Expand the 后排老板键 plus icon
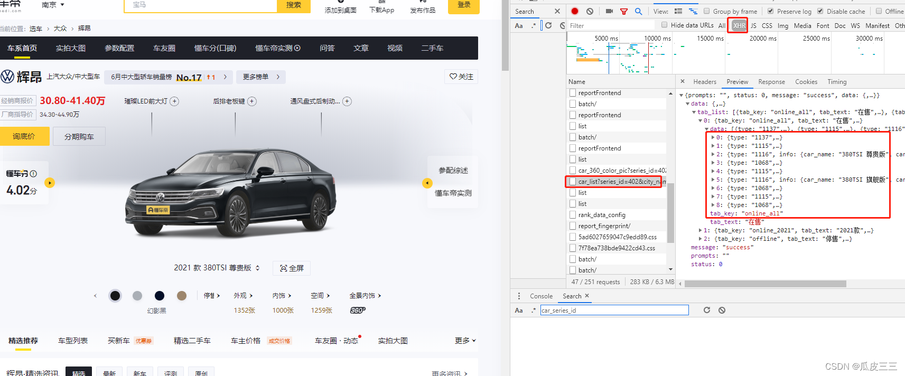This screenshot has height=376, width=905. pyautogui.click(x=252, y=101)
